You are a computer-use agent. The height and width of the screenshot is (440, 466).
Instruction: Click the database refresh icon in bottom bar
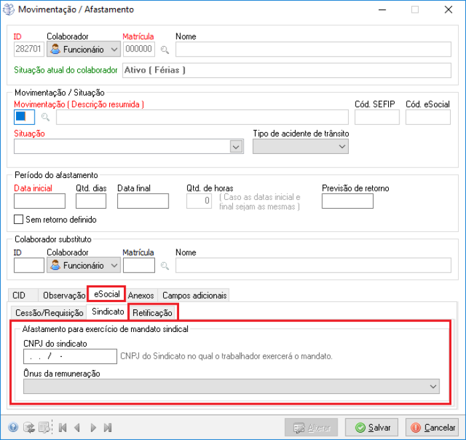point(29,427)
